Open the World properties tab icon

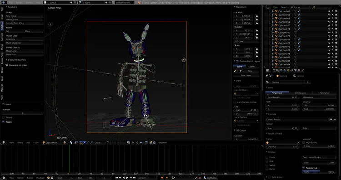click(285, 70)
